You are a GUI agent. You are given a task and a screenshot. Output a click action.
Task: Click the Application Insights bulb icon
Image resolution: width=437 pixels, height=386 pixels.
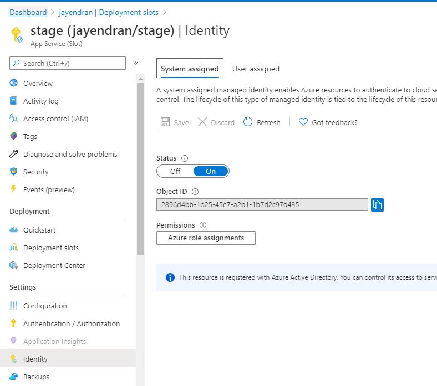tap(13, 341)
